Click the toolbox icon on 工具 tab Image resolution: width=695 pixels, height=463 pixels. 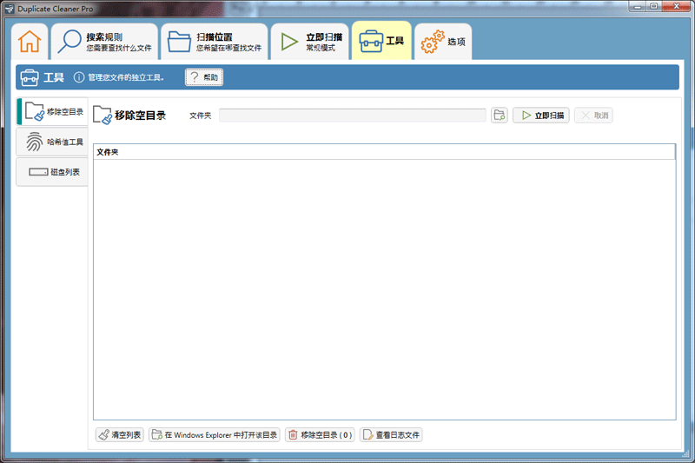pyautogui.click(x=371, y=42)
